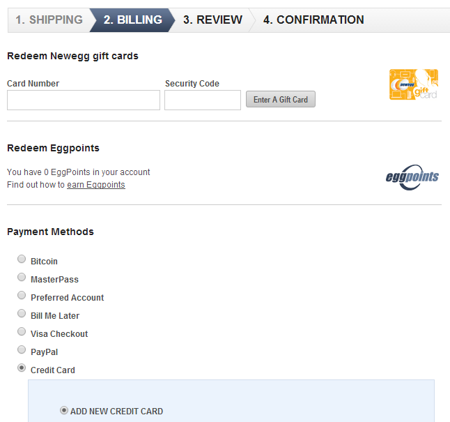Select Preferred Account payment option
This screenshot has width=450, height=422.
22,295
